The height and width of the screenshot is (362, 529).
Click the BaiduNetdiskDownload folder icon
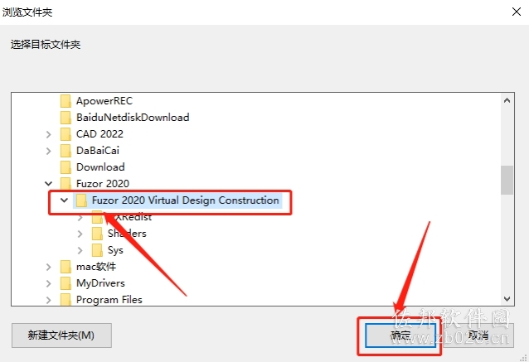point(66,118)
